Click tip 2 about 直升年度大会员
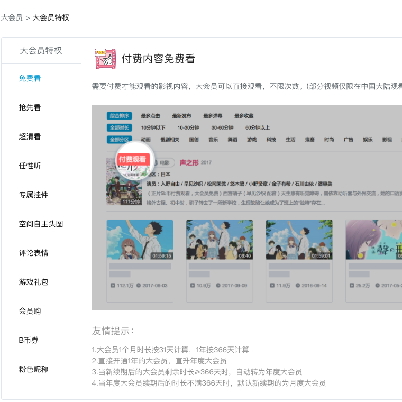The width and height of the screenshot is (402, 402). point(159,361)
